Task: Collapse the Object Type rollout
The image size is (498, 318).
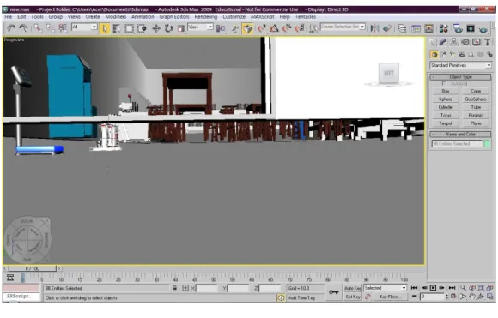Action: 460,77
